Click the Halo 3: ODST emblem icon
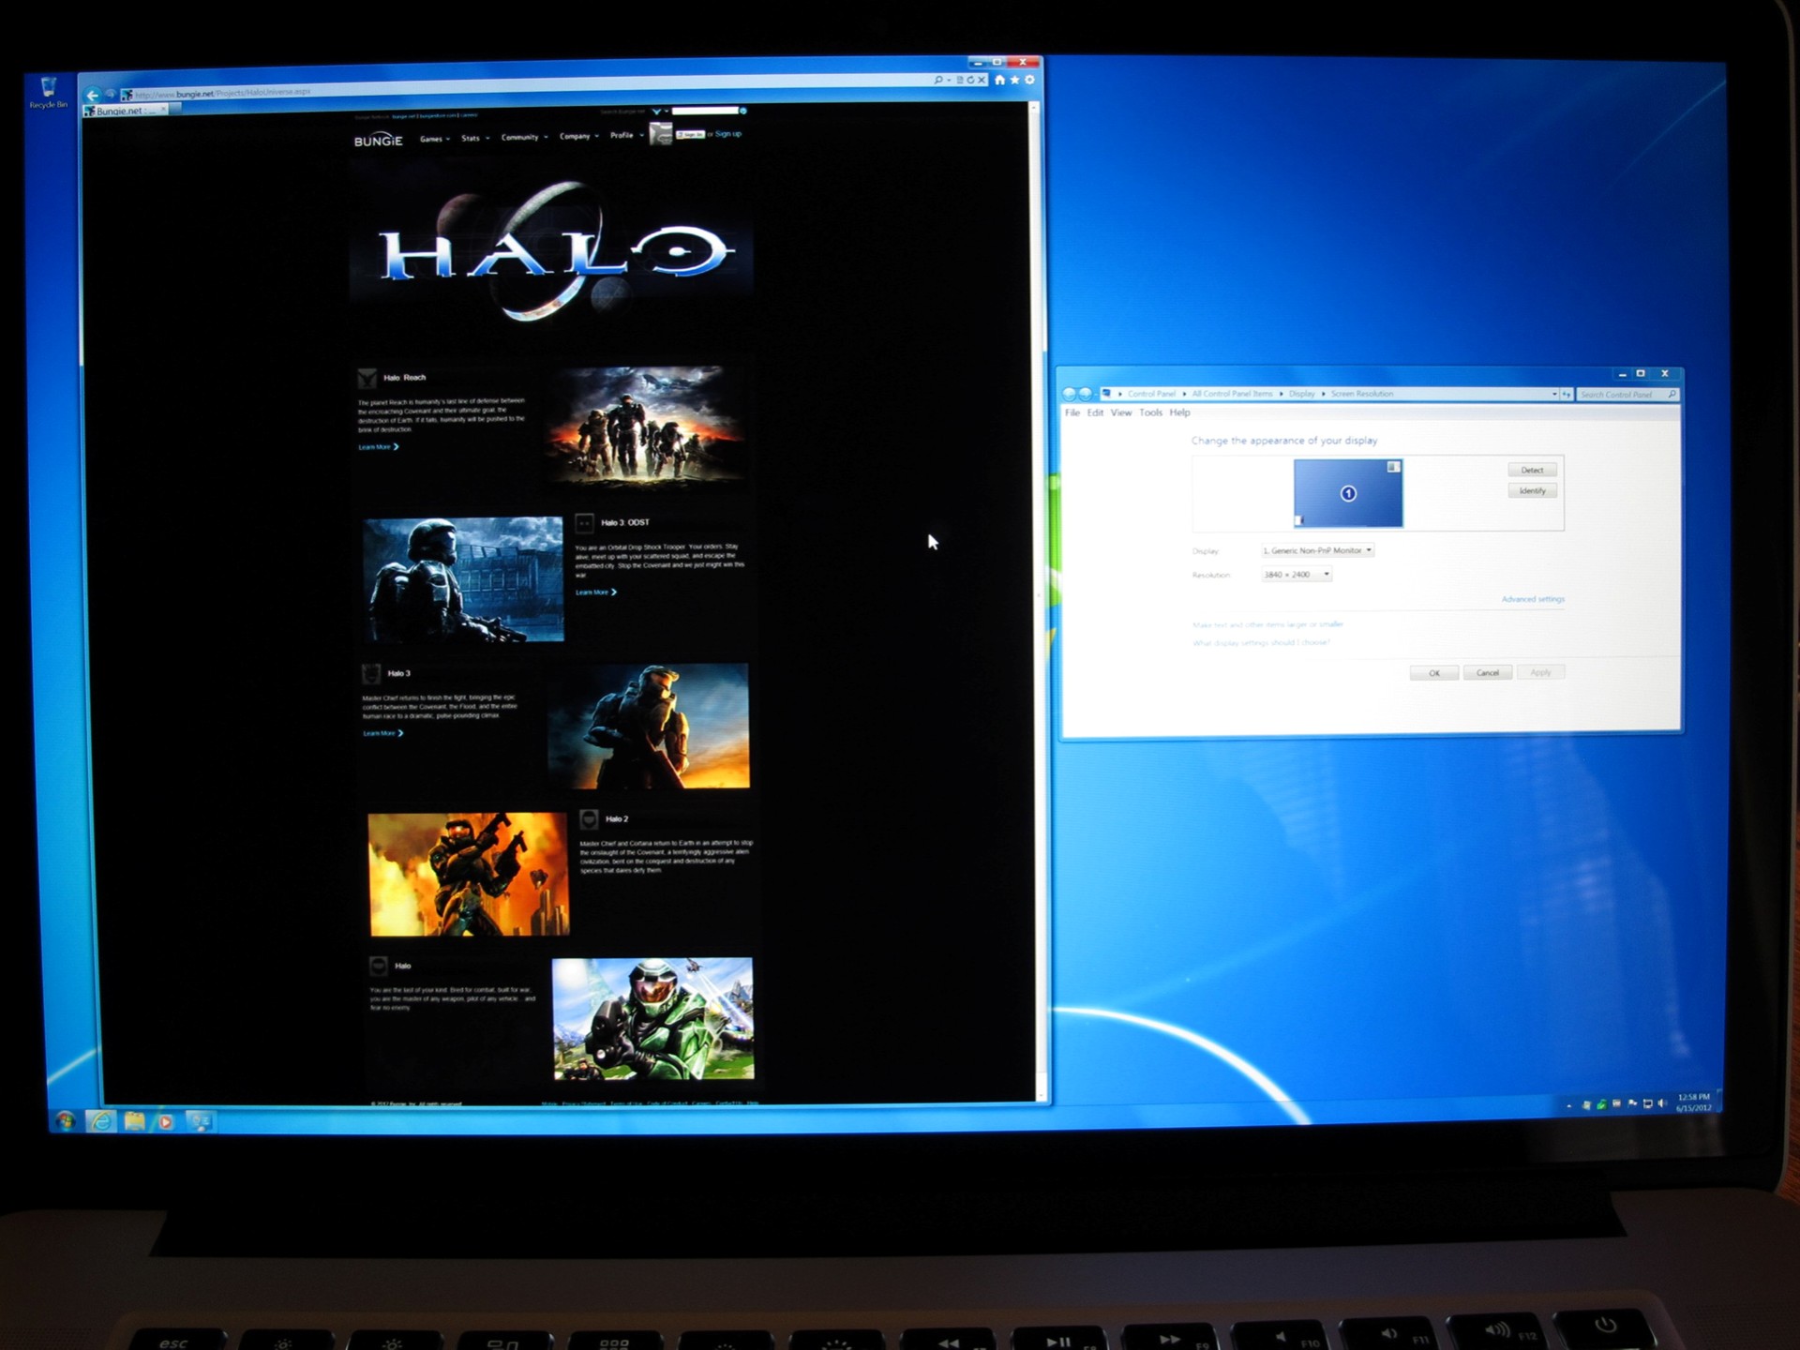This screenshot has width=1800, height=1350. coord(585,523)
